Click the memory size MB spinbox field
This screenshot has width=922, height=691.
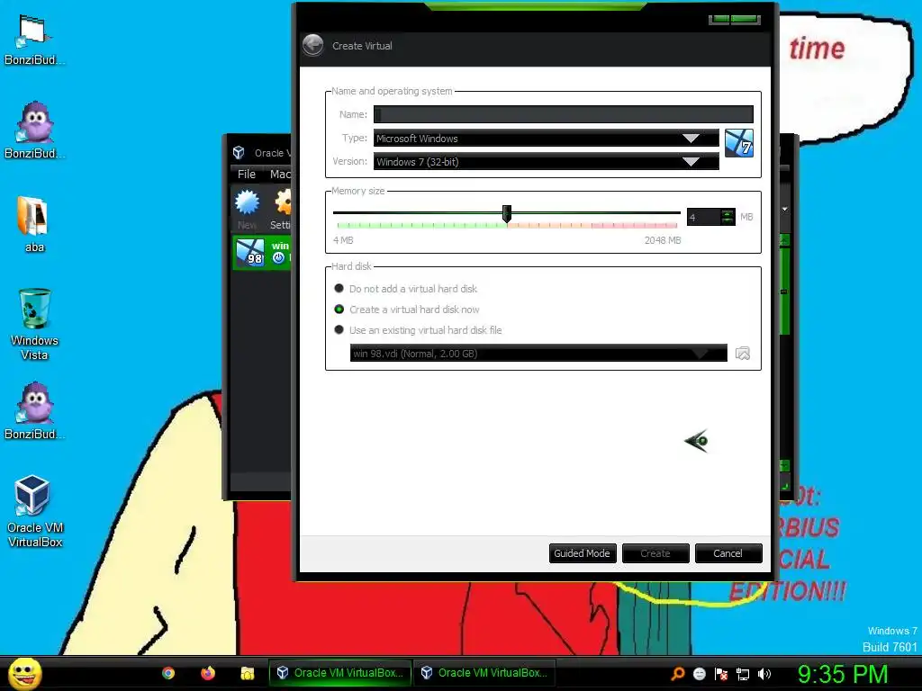pyautogui.click(x=703, y=217)
